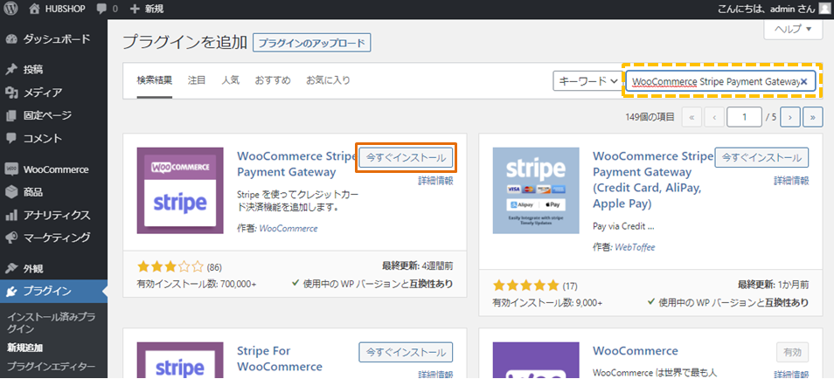Open the WordPress logo menu
This screenshot has width=834, height=379.
pyautogui.click(x=10, y=9)
